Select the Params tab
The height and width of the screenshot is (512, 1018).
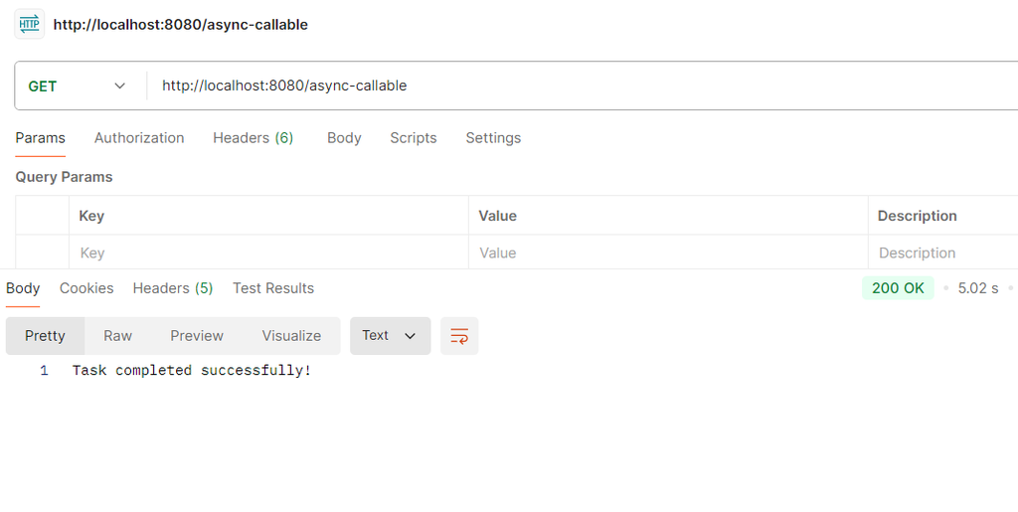point(41,138)
